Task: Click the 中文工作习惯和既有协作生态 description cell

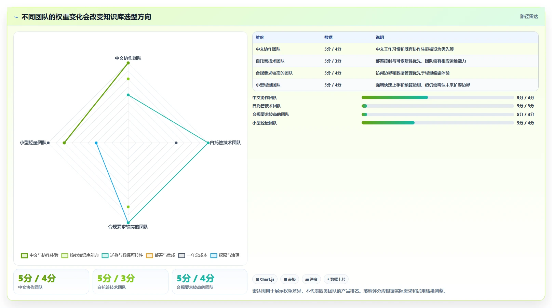Action: pyautogui.click(x=415, y=49)
